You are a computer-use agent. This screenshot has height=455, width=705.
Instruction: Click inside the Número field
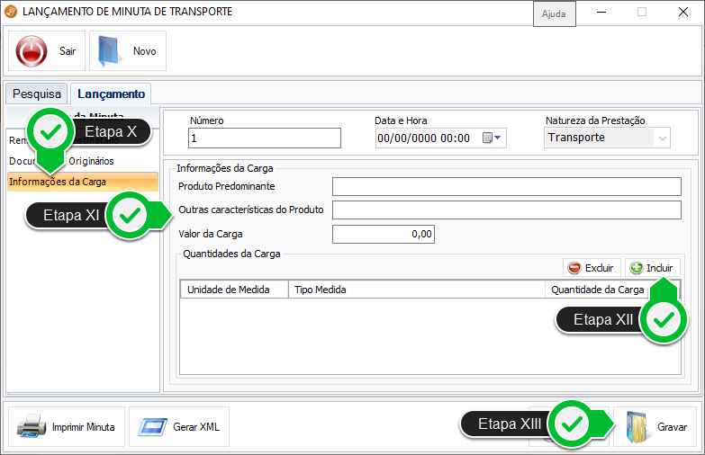point(264,138)
